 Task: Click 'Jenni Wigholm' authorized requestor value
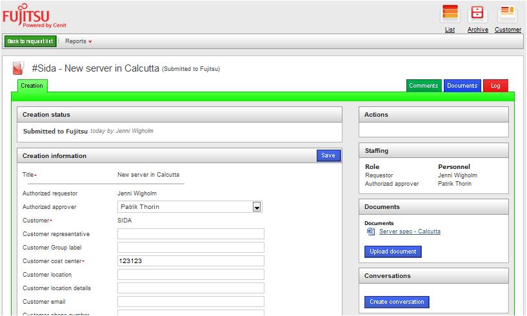pyautogui.click(x=137, y=193)
